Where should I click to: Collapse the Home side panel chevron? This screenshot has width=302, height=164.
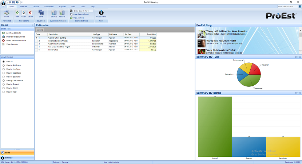tap(32, 25)
